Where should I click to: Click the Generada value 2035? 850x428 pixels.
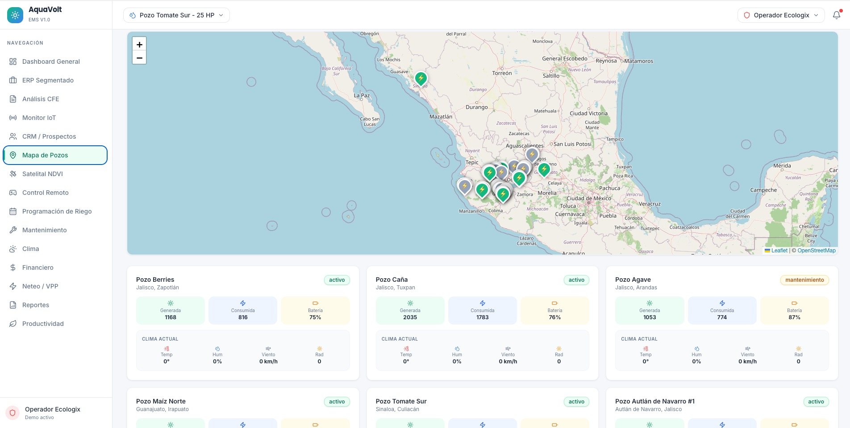coord(410,317)
